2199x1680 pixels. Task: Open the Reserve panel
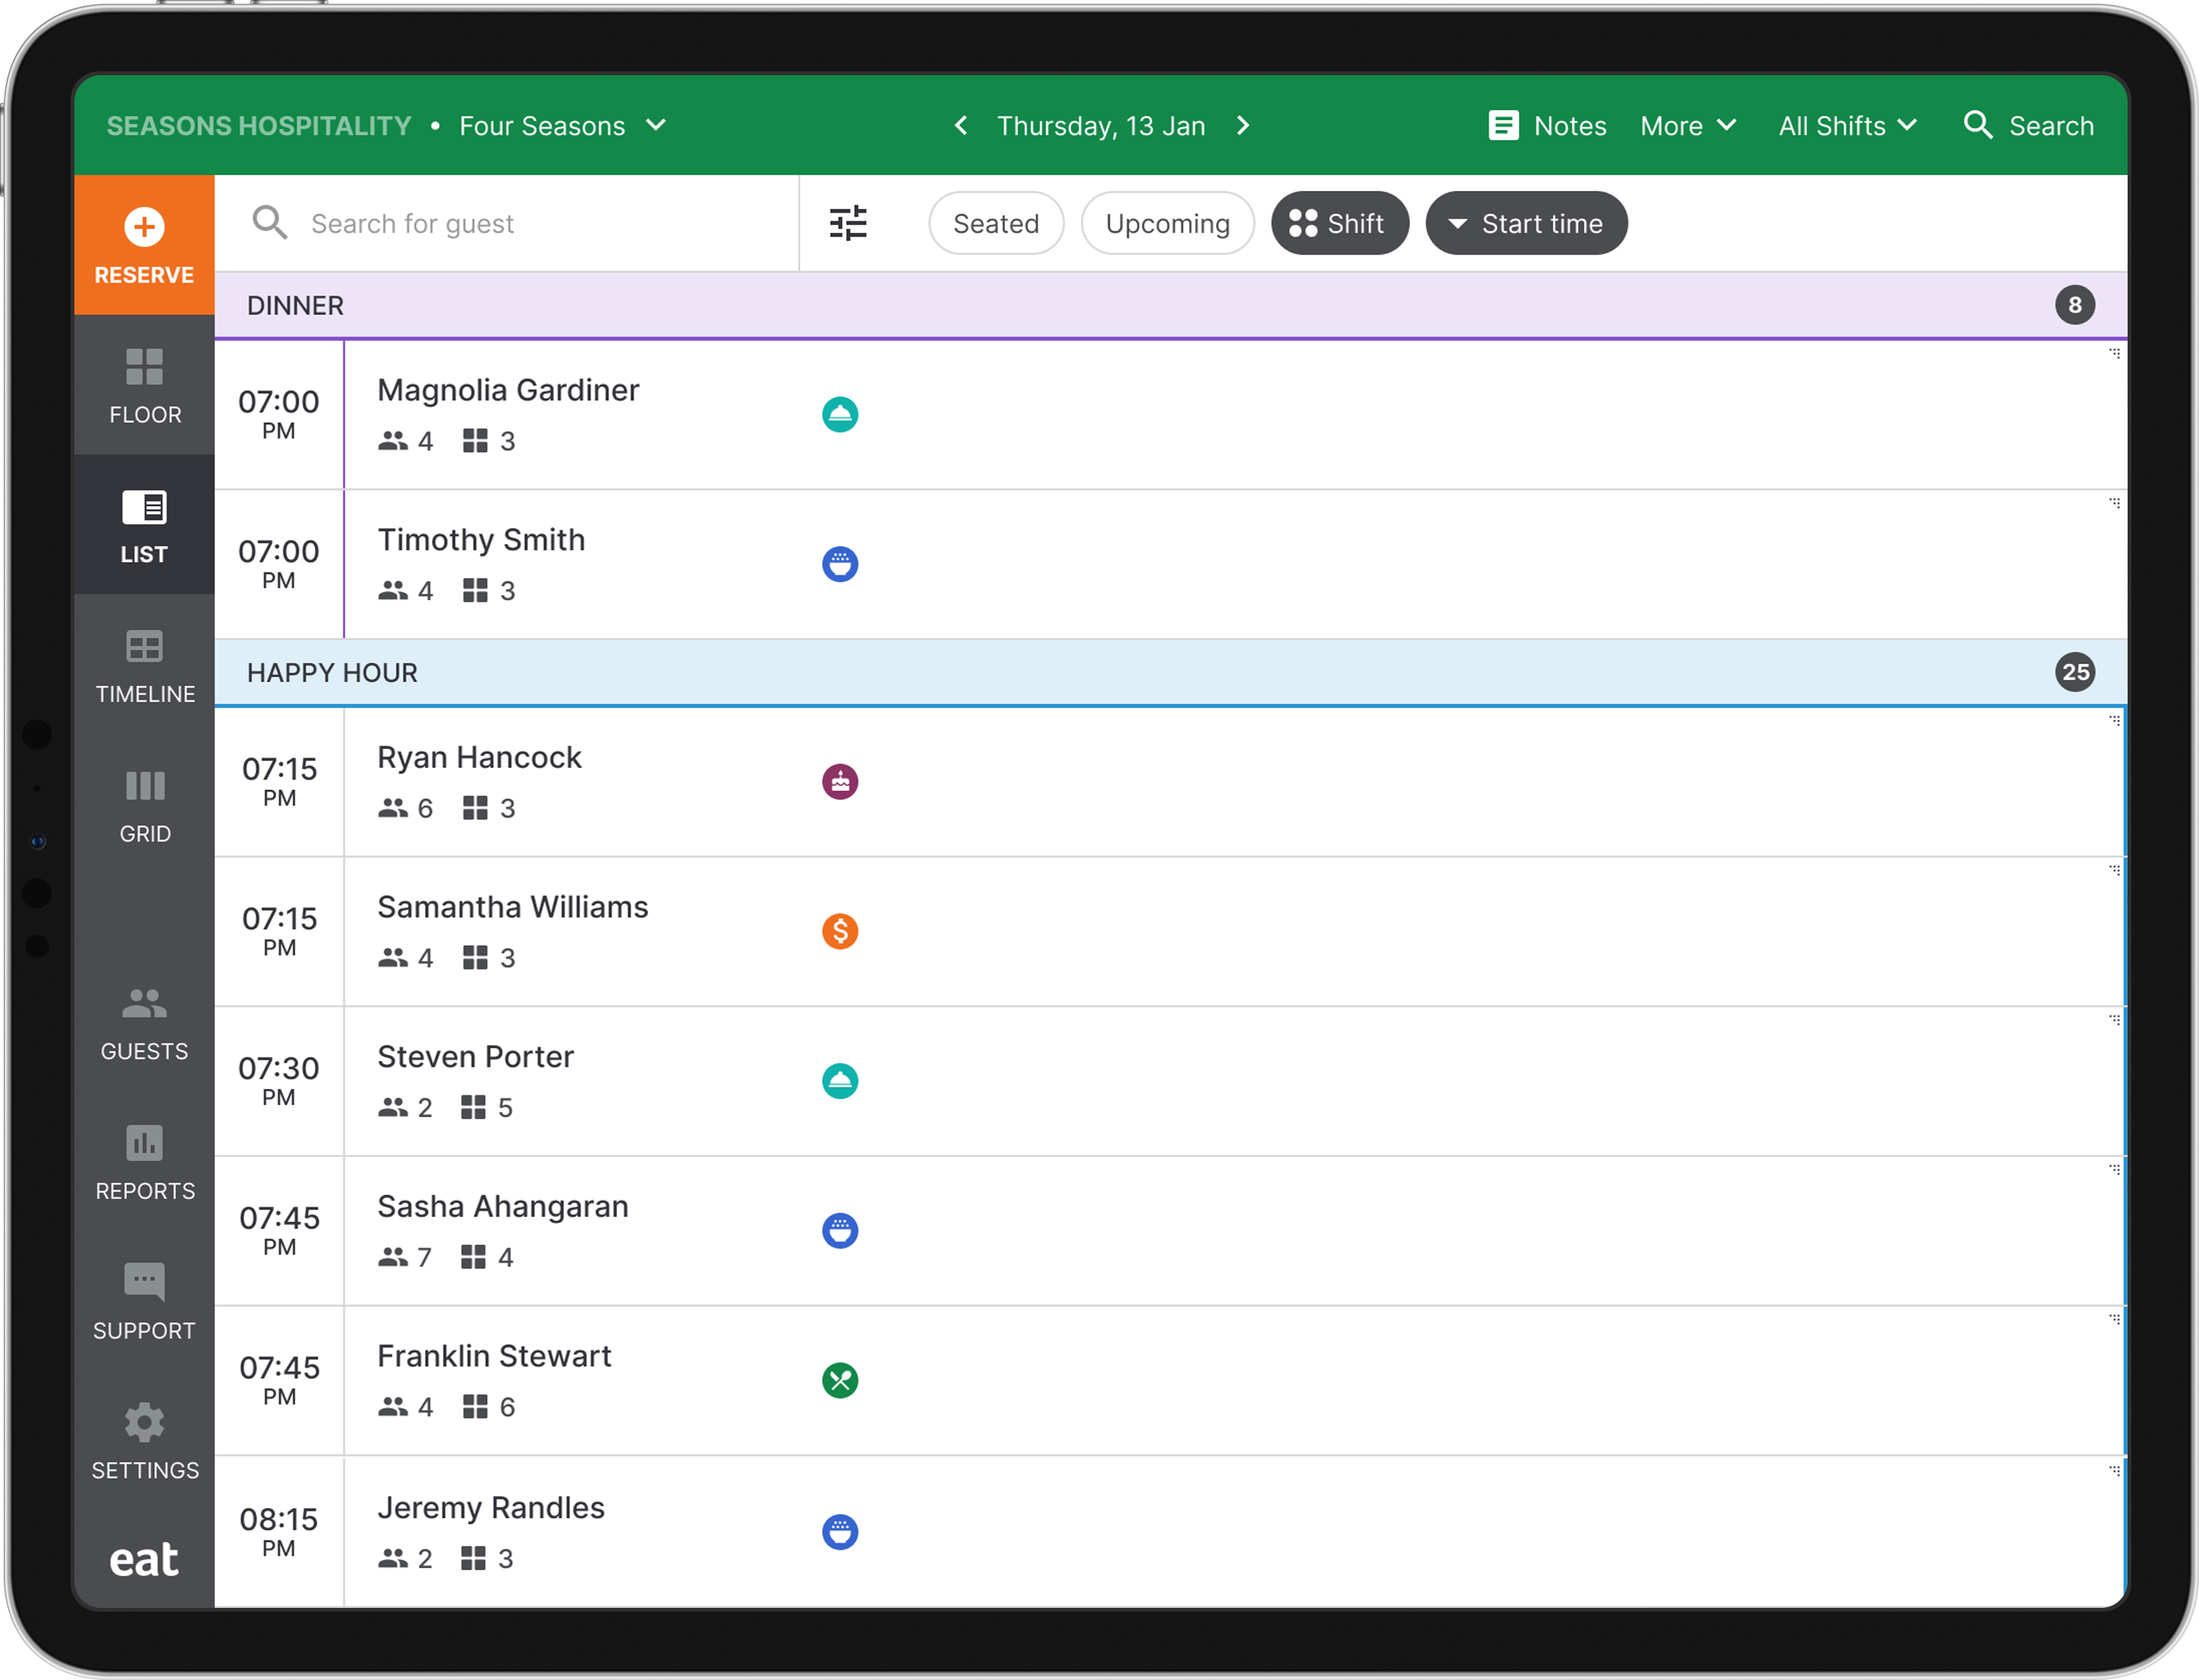click(x=144, y=244)
